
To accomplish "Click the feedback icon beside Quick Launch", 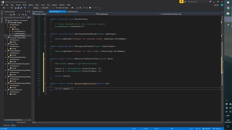I will [x=185, y=1].
